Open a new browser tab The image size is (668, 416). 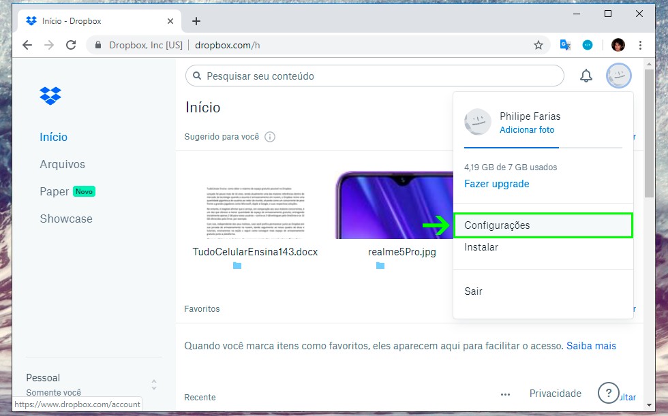(x=196, y=21)
